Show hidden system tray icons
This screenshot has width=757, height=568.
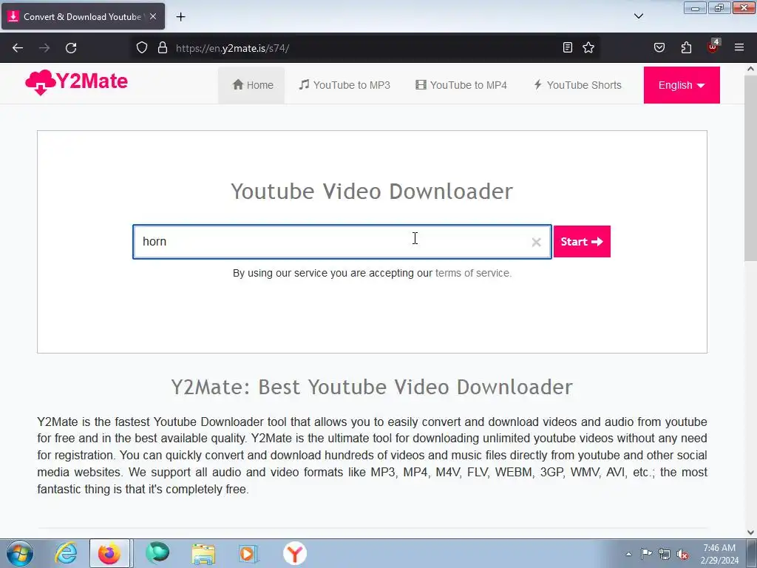click(628, 554)
